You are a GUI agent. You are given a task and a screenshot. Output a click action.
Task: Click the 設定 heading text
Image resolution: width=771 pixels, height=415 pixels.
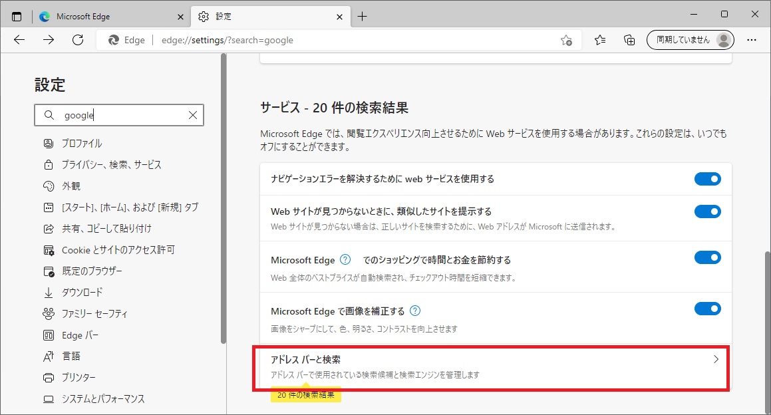pyautogui.click(x=50, y=84)
